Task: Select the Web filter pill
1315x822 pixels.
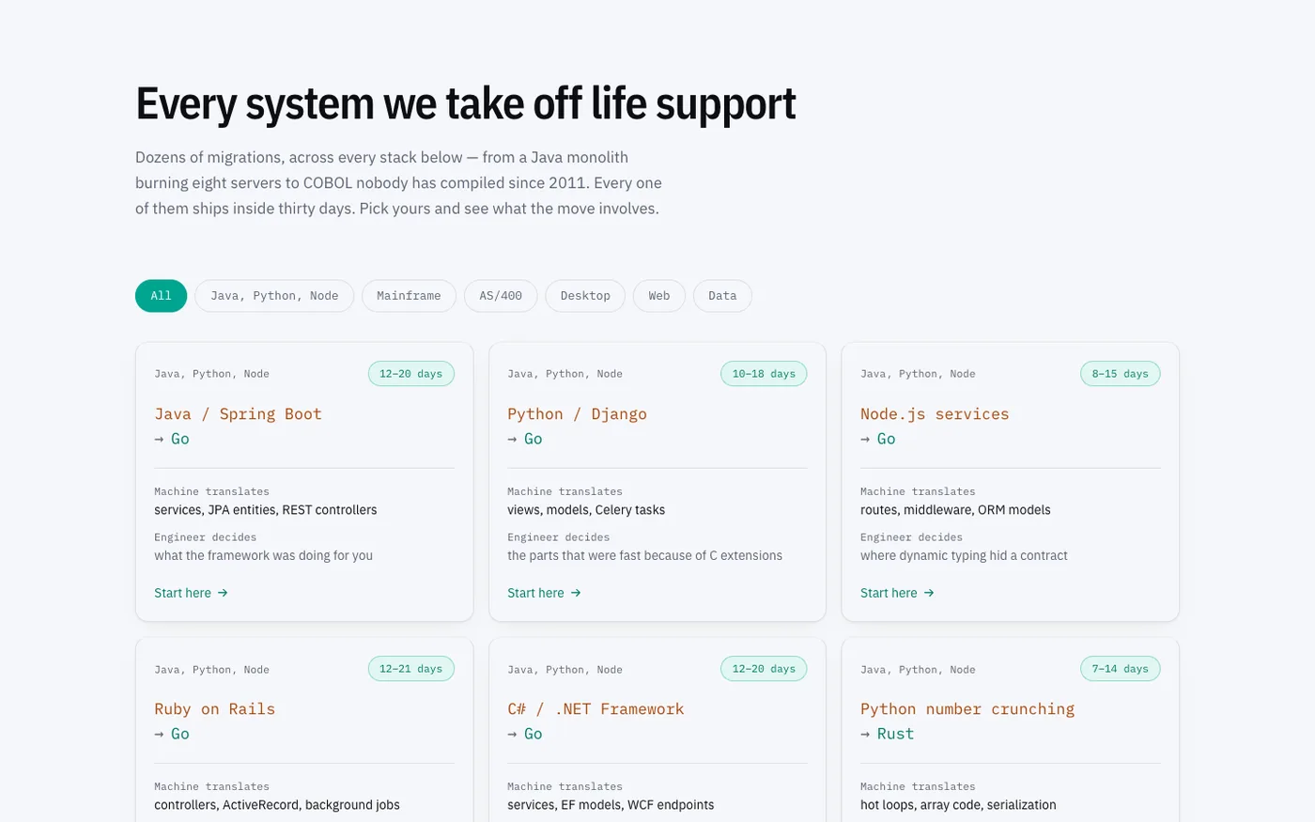Action: point(659,296)
